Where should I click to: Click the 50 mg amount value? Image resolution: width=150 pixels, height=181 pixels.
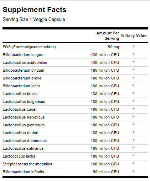tap(113, 47)
